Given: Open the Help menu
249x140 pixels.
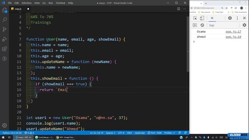Looking at the screenshot, I should point(70,3).
